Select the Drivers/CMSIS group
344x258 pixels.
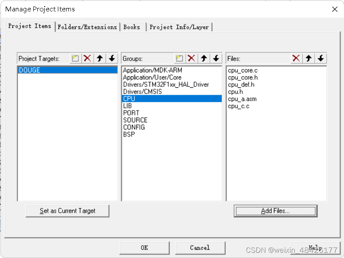[172, 92]
